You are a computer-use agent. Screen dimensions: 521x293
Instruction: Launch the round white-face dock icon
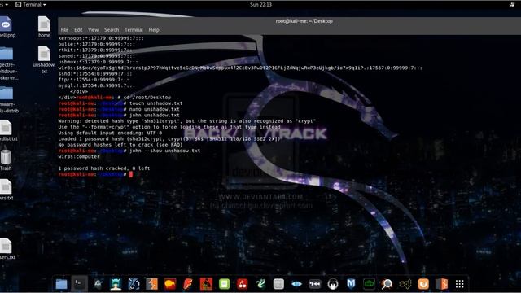333,284
